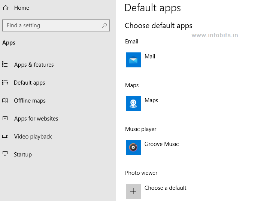
Task: Focus the Find a setting search box
Action: tap(56, 25)
